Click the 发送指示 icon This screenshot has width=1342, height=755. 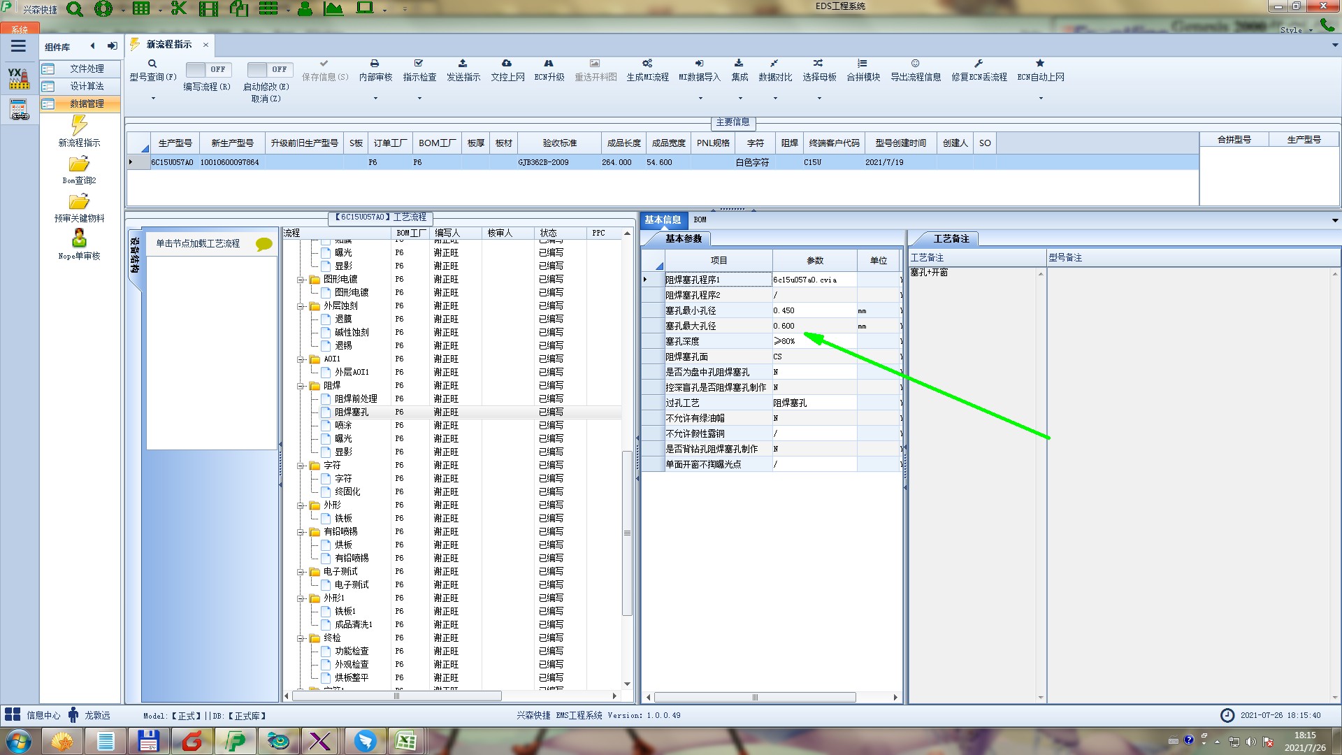463,64
